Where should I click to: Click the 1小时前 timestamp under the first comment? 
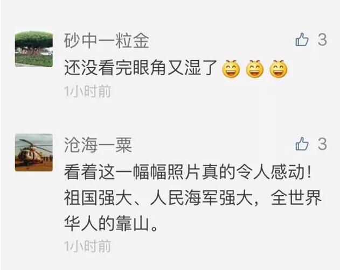(88, 91)
